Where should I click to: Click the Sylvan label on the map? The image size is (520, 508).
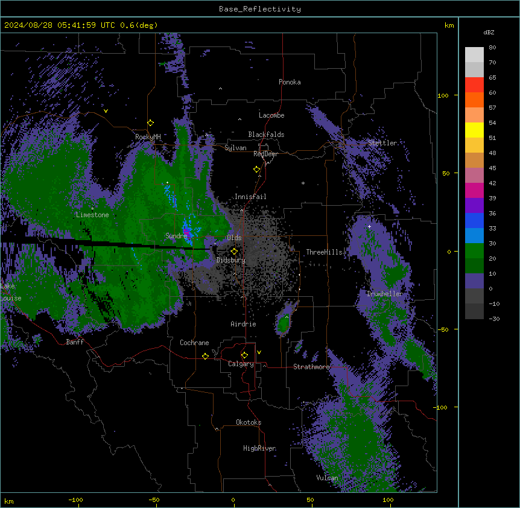tap(235, 148)
